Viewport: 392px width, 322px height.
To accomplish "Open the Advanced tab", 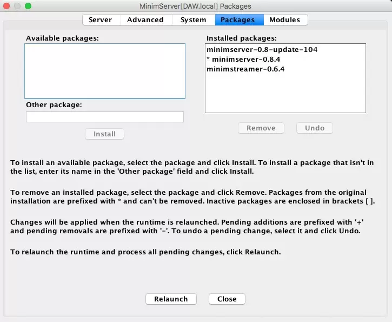I will point(145,20).
